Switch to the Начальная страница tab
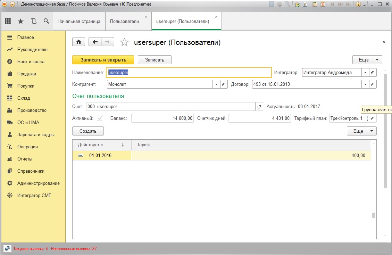The height and width of the screenshot is (255, 392). pos(79,22)
